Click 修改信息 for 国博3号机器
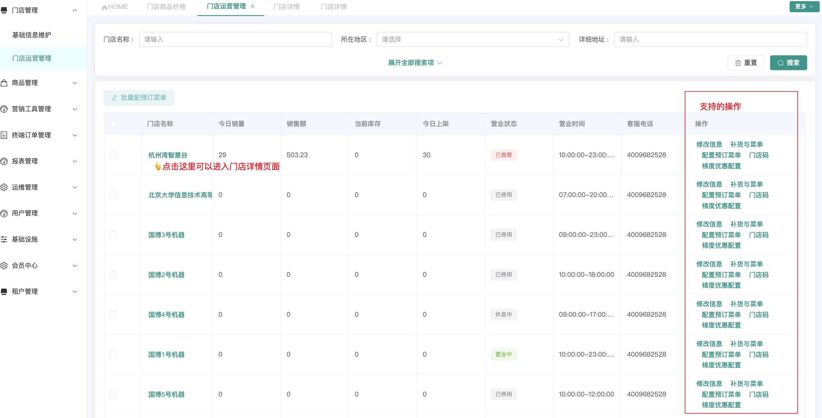Viewport: 822px width, 418px height. click(709, 224)
